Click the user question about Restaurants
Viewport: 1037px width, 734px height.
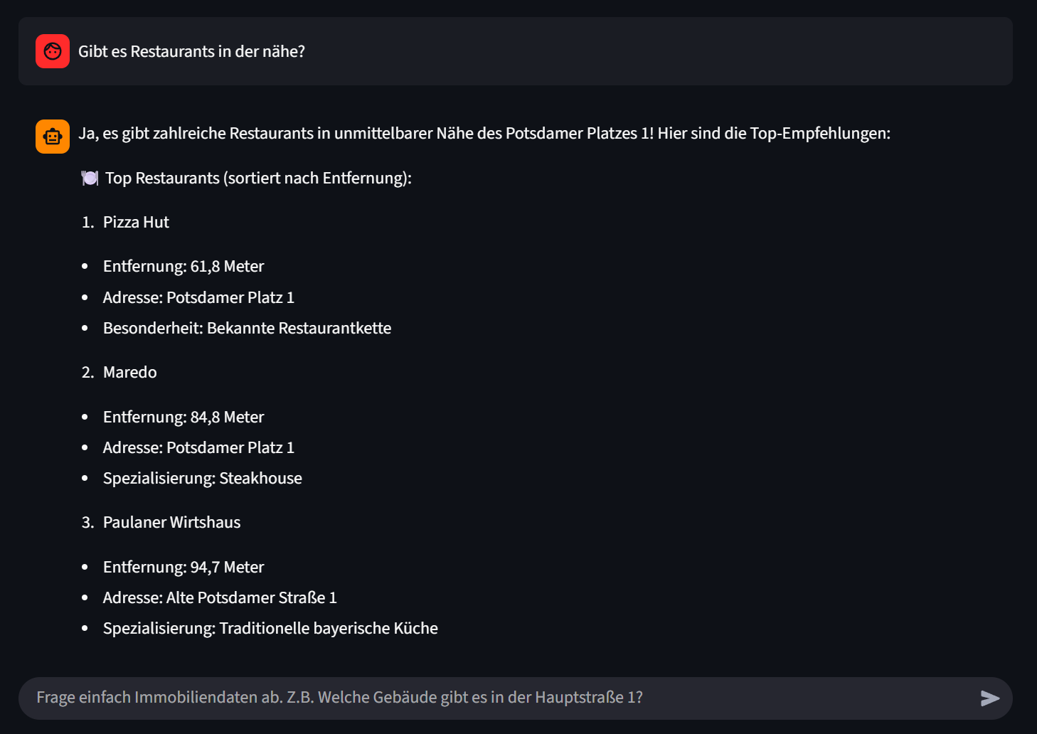tap(191, 52)
